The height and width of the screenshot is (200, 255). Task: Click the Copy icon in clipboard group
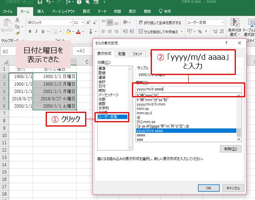pyautogui.click(x=17, y=27)
